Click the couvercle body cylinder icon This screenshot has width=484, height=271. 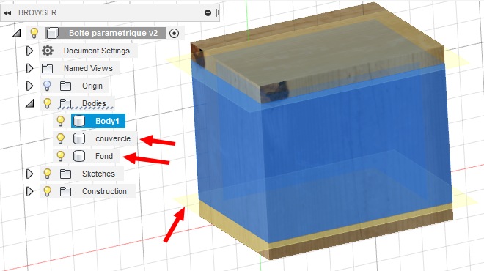(x=79, y=138)
